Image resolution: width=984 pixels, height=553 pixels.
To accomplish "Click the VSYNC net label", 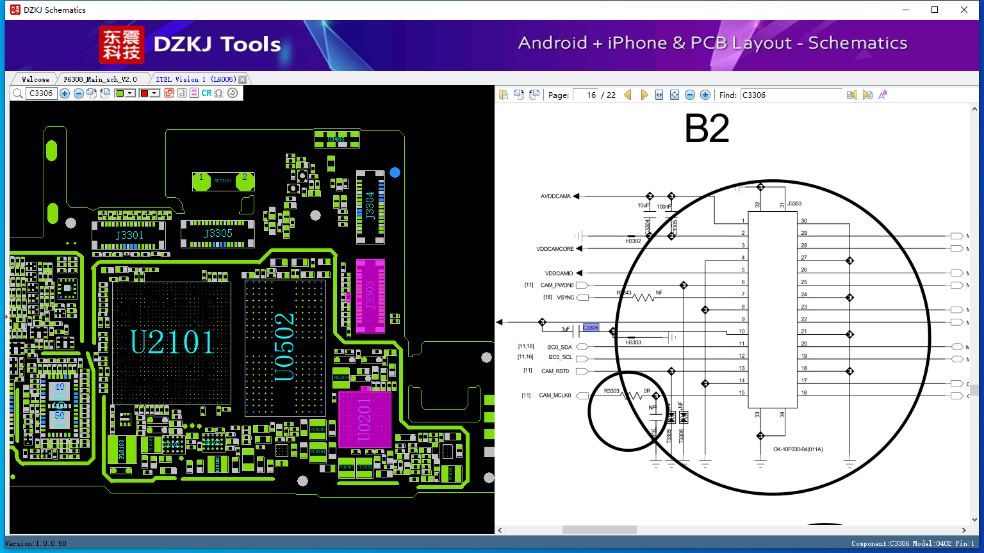I will coord(566,298).
